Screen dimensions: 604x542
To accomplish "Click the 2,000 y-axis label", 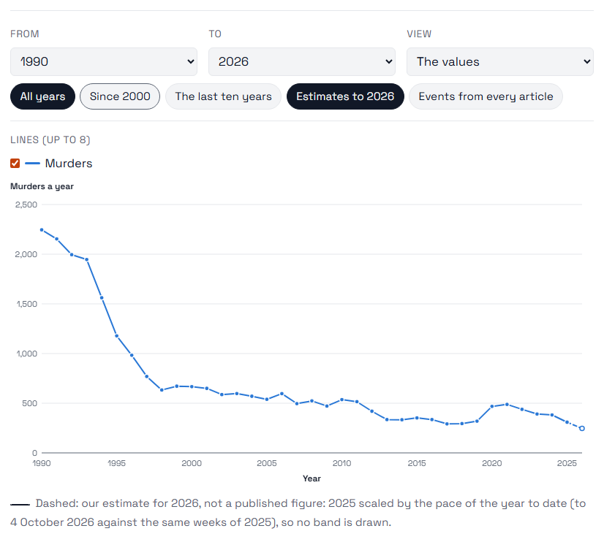I will tap(26, 254).
